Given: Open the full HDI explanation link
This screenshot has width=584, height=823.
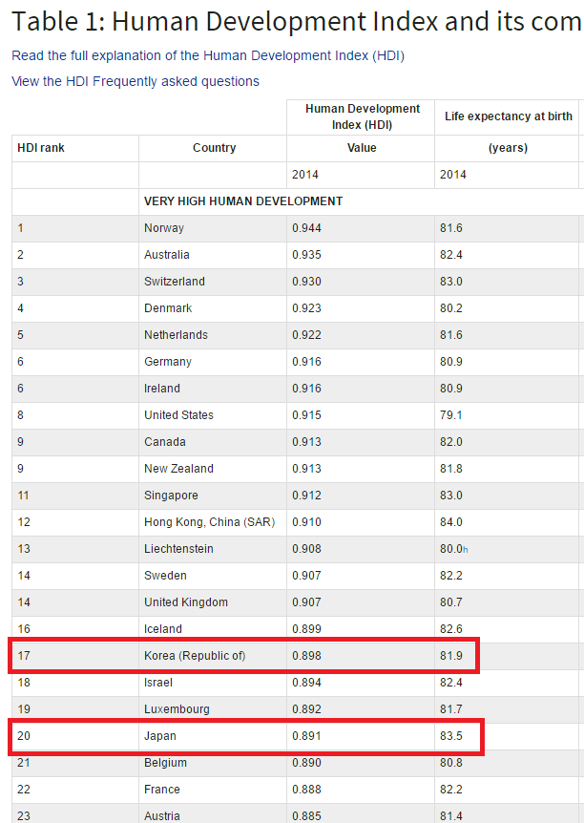Looking at the screenshot, I should click(208, 56).
